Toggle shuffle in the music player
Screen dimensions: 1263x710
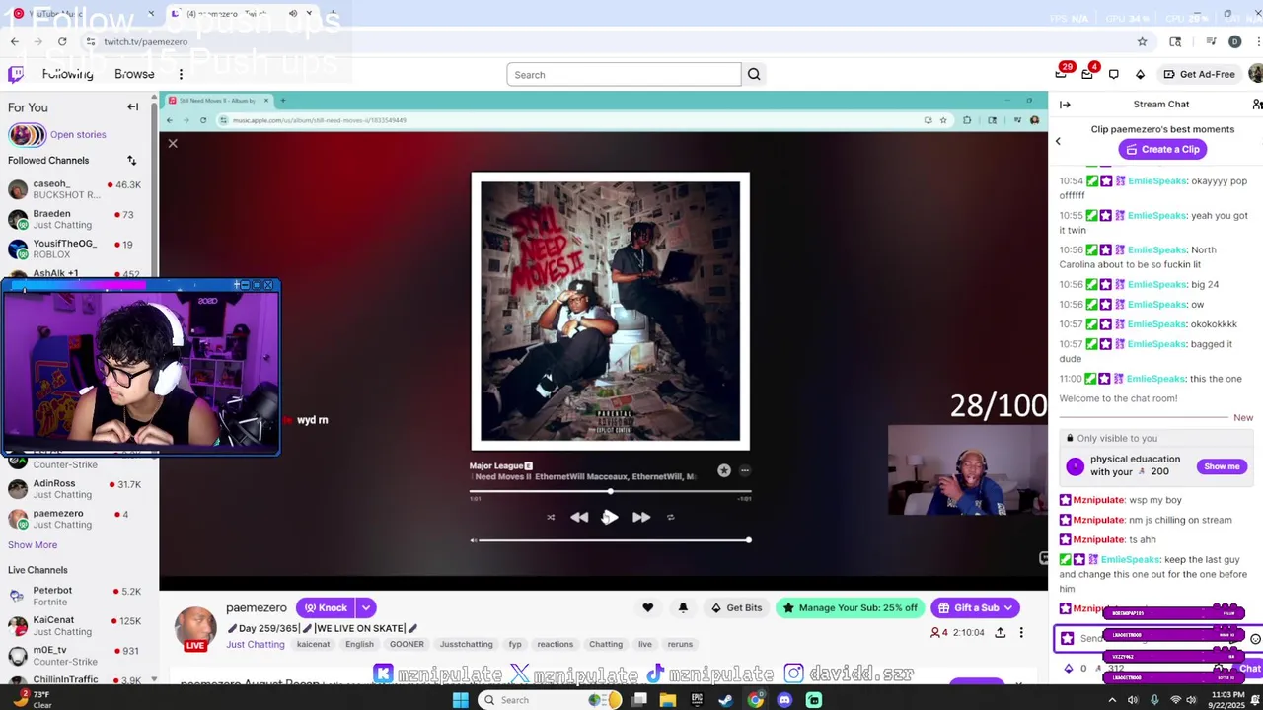[x=551, y=517]
